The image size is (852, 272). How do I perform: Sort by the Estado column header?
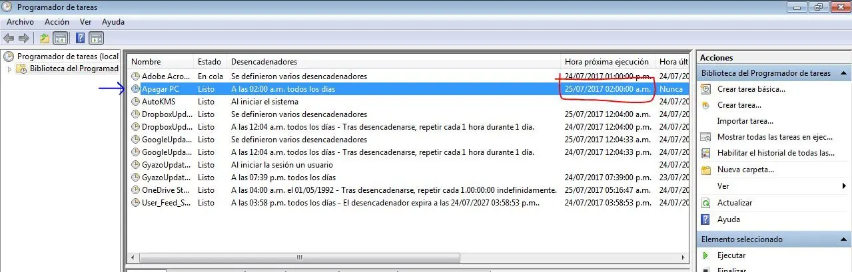(x=210, y=62)
